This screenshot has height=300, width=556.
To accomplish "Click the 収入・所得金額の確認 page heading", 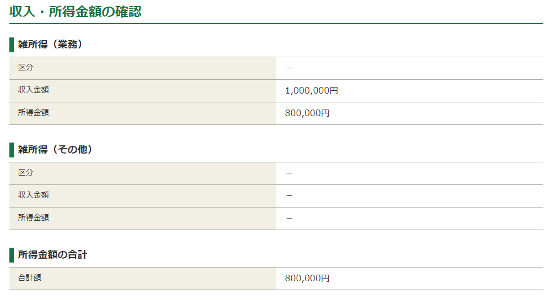I will tap(75, 12).
